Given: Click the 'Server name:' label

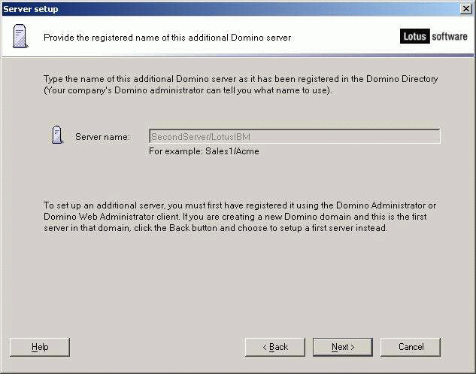Looking at the screenshot, I should (x=102, y=137).
